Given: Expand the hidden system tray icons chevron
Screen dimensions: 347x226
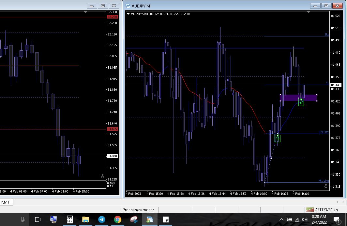Looking at the screenshot, I should tap(282, 219).
